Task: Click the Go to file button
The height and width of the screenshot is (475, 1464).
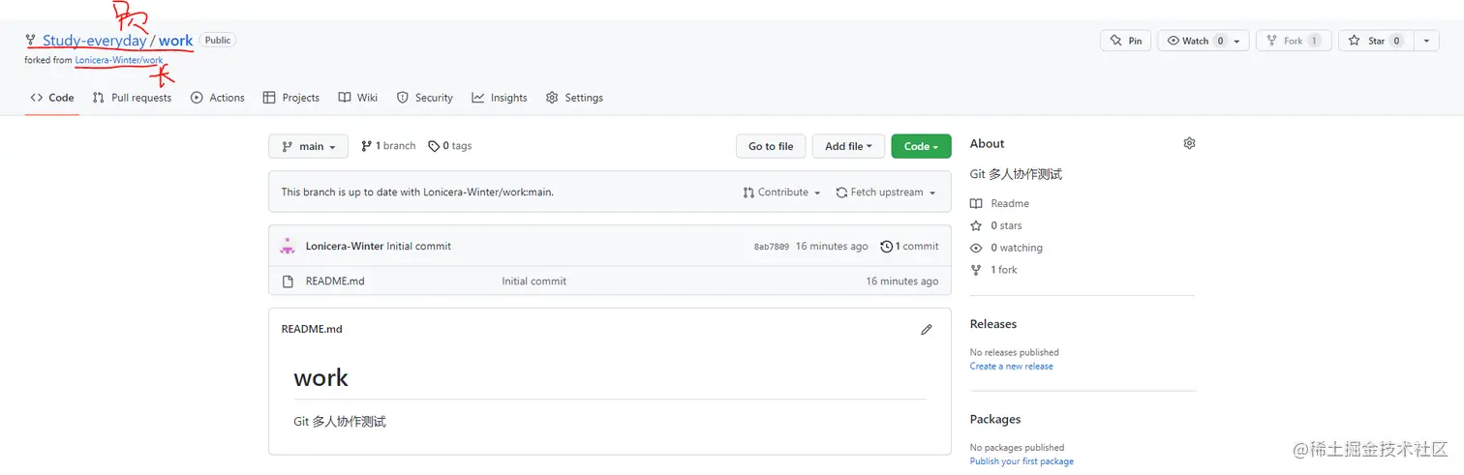Action: (x=771, y=146)
